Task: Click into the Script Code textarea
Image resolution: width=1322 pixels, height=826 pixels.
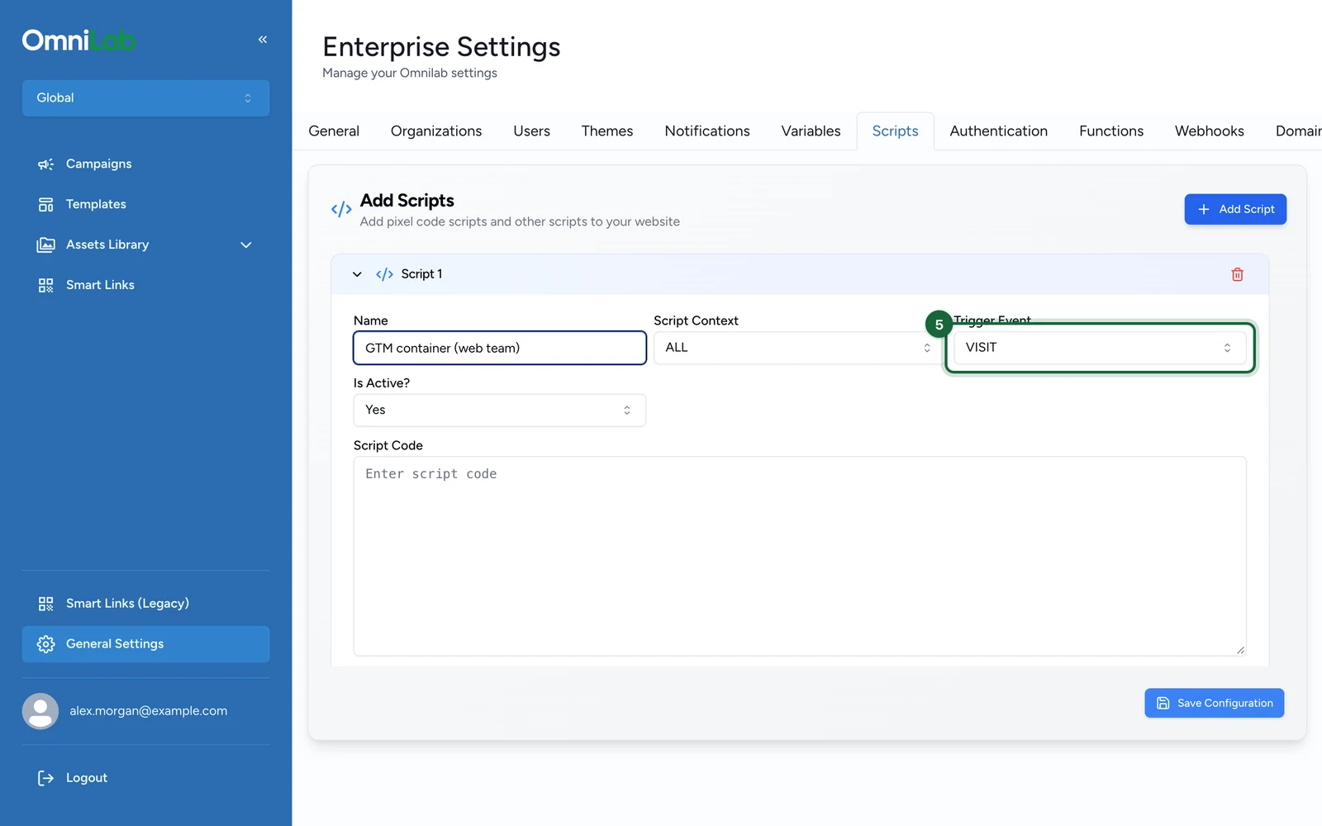Action: pos(800,557)
